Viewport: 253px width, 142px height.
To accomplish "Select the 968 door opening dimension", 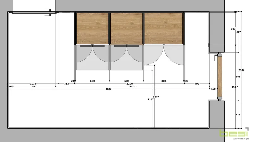I will 238,77.
